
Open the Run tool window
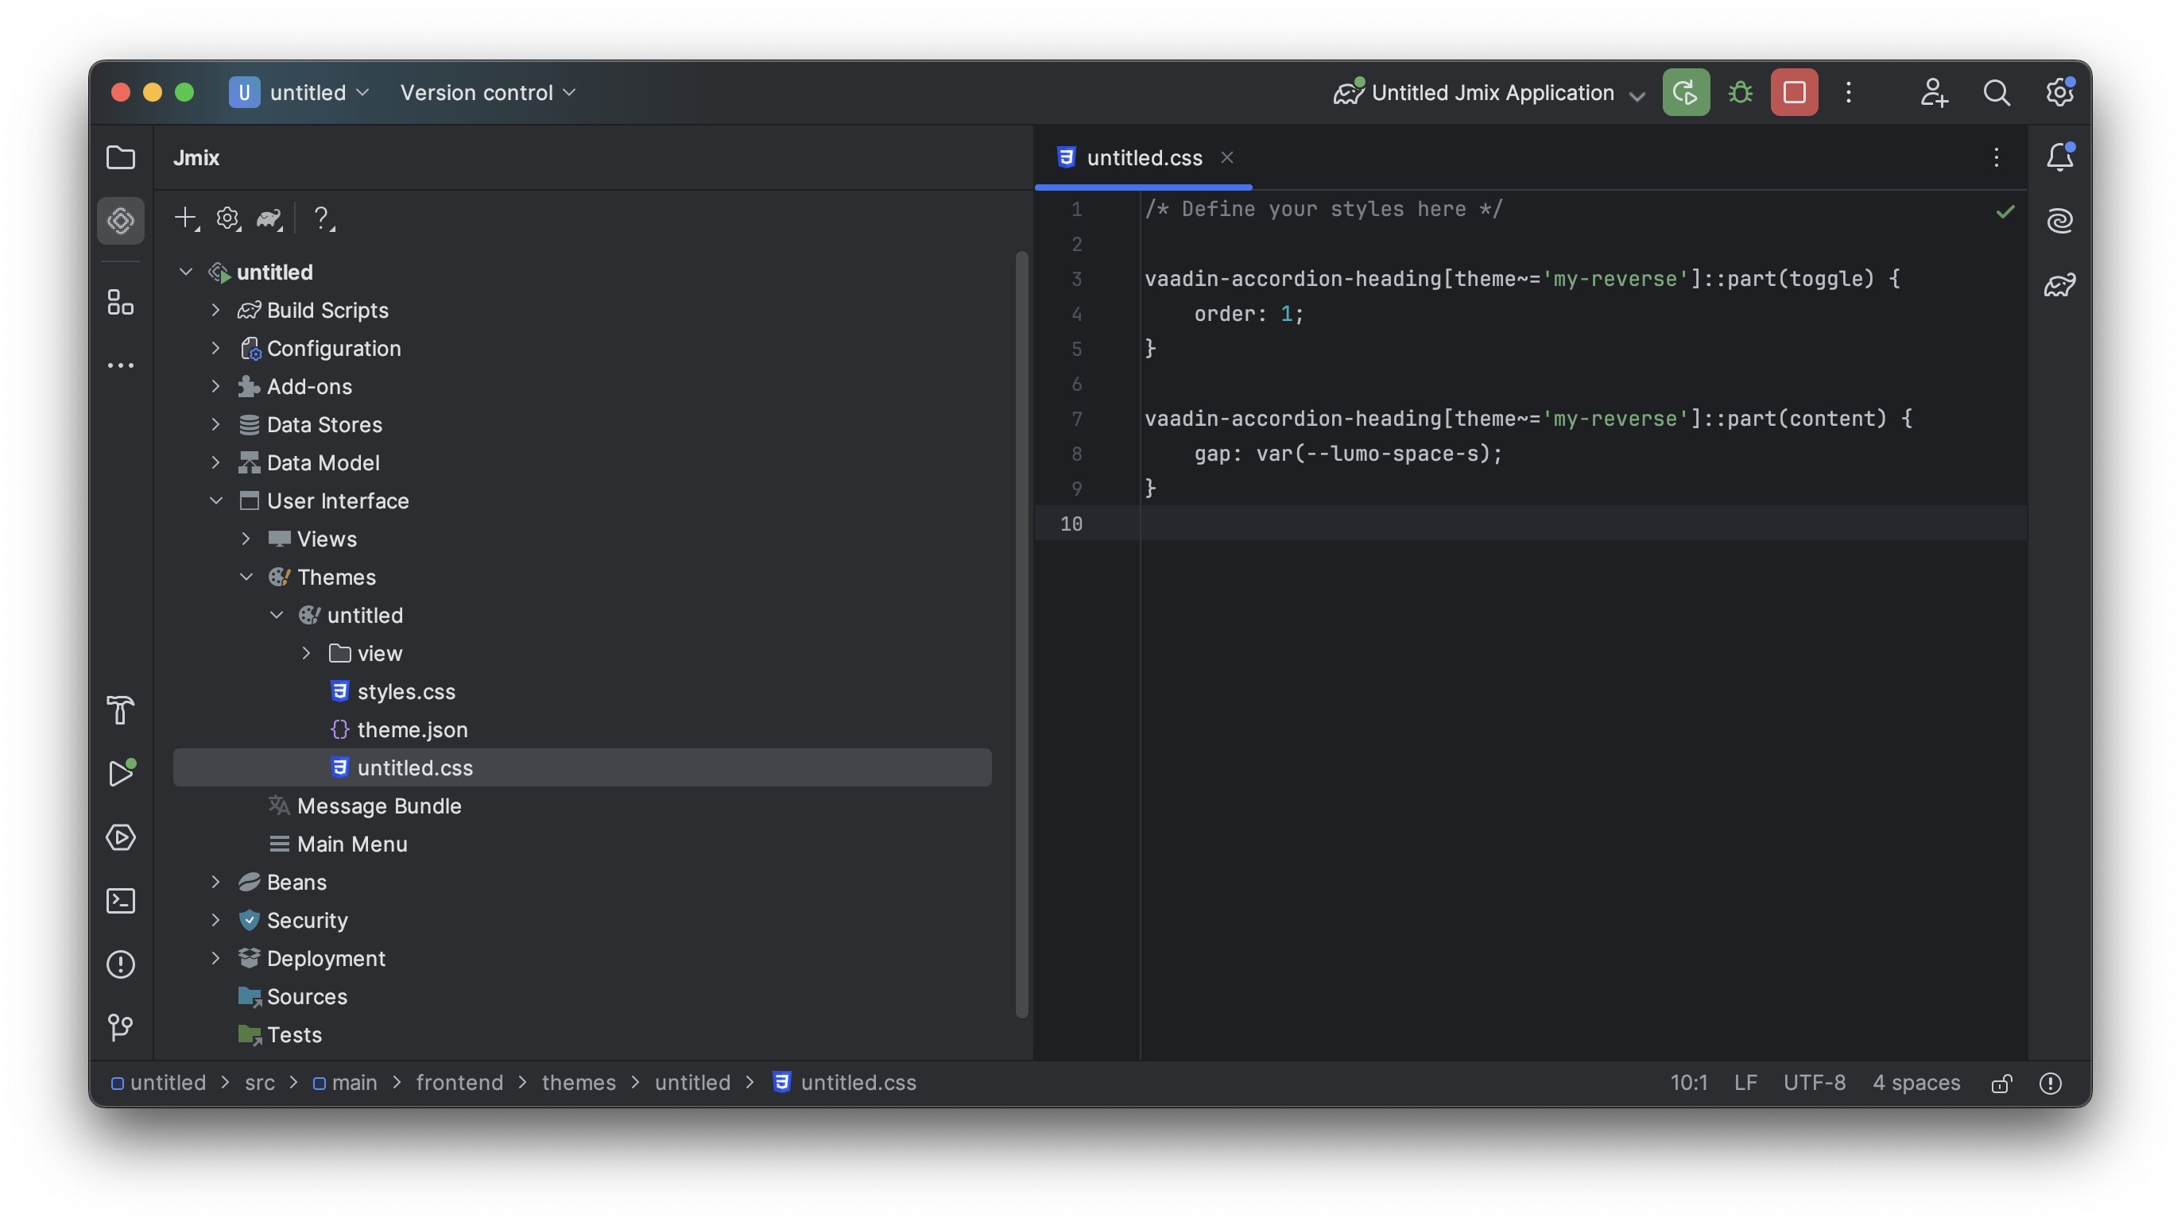(120, 772)
